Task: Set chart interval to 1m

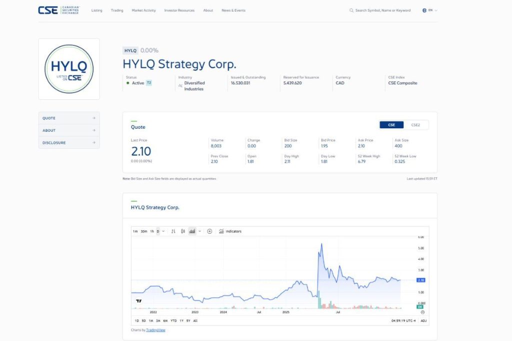Action: [135, 232]
